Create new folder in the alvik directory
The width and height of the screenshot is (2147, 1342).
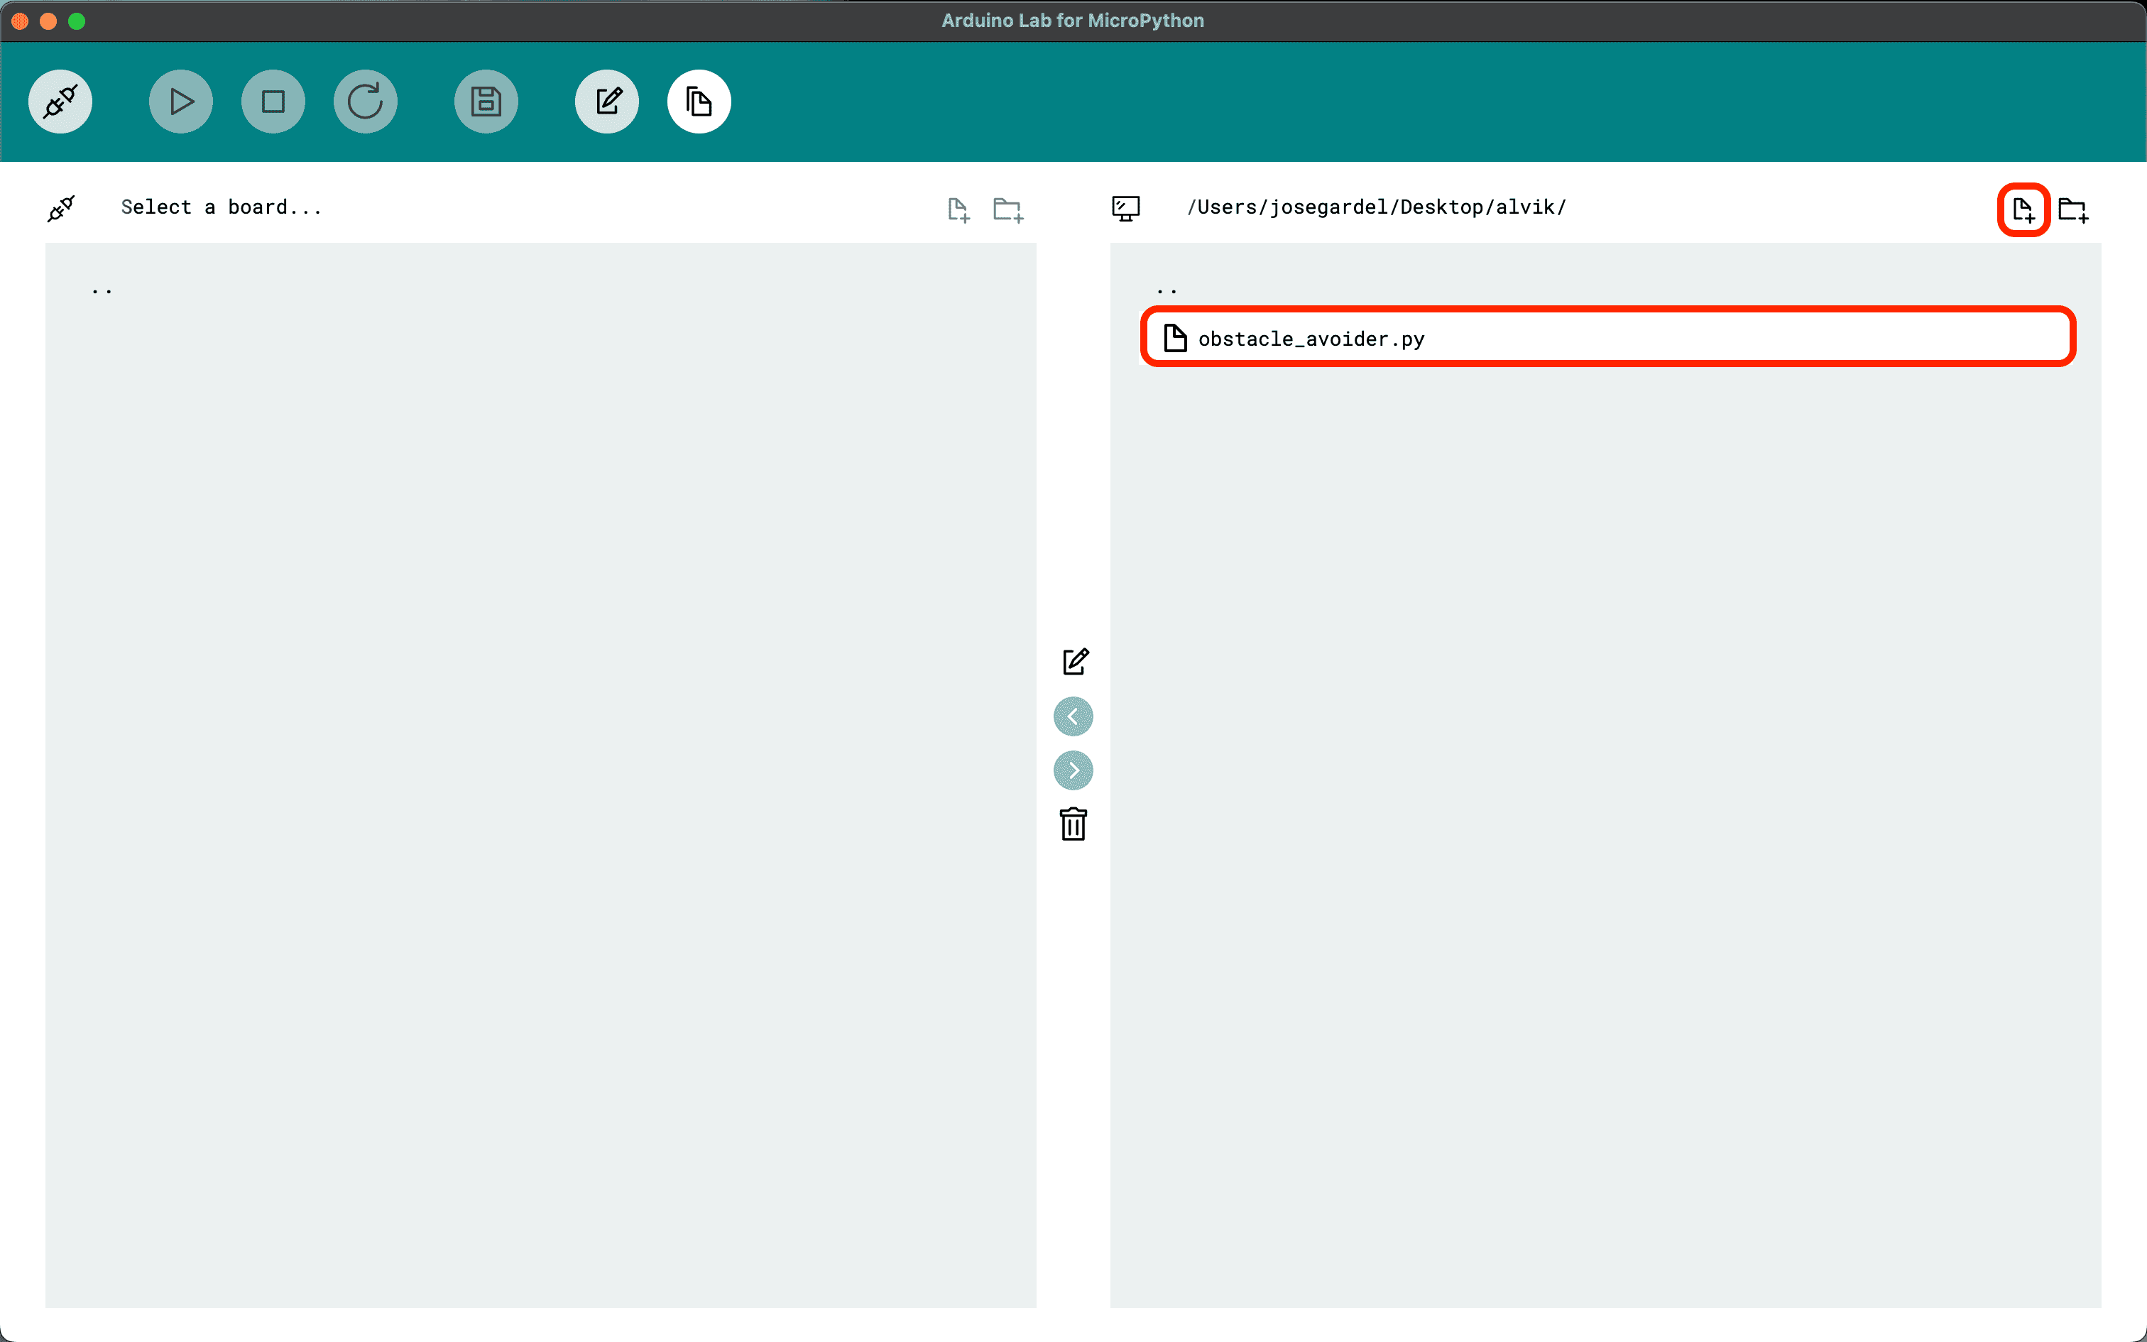[2072, 209]
